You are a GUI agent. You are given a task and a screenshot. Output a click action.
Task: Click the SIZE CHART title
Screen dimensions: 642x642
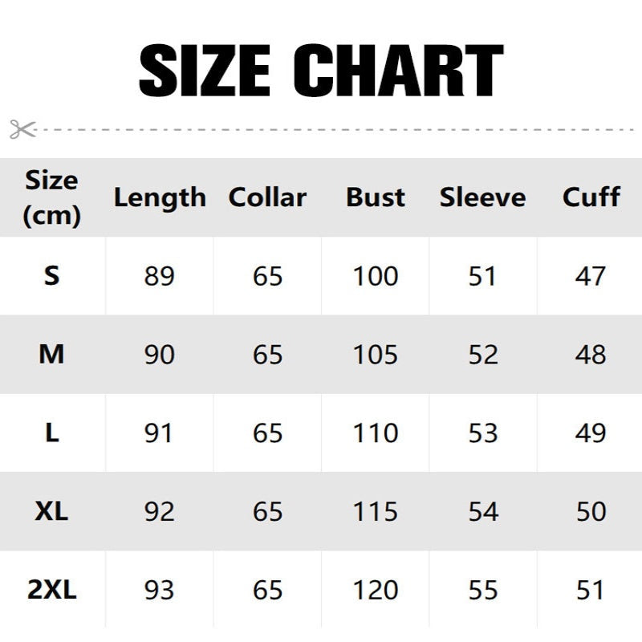click(321, 71)
